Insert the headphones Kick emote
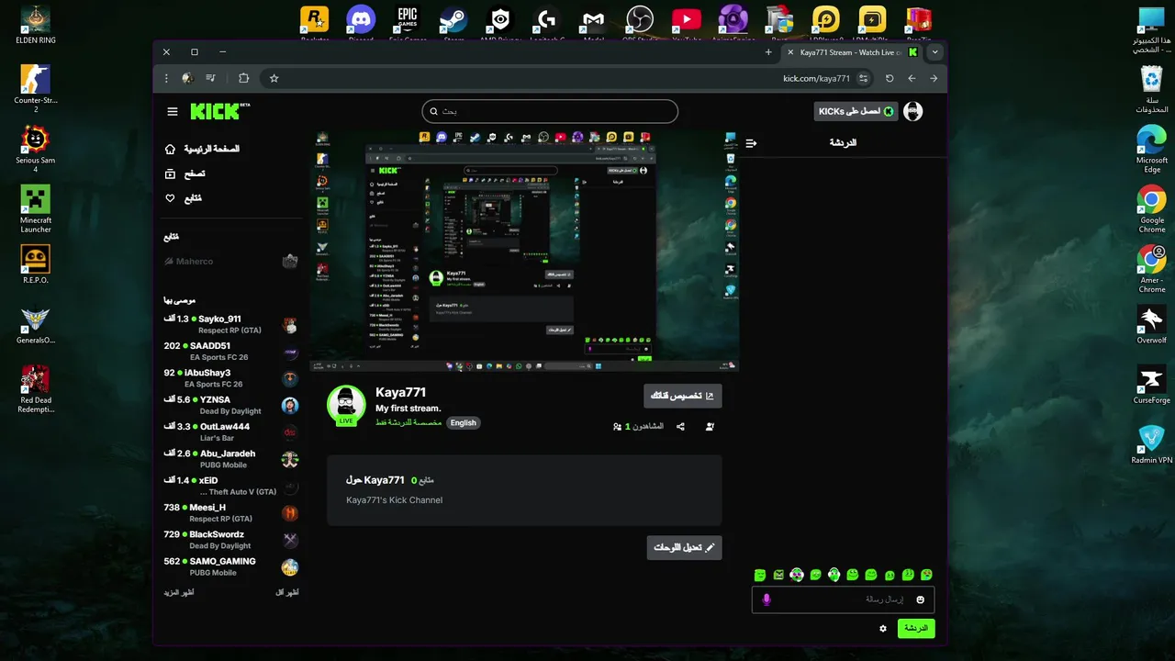The height and width of the screenshot is (661, 1175). click(834, 575)
